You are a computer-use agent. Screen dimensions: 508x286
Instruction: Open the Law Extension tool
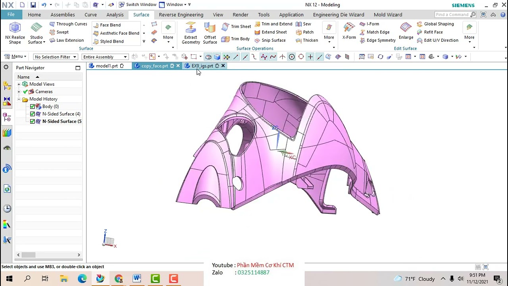pos(66,40)
